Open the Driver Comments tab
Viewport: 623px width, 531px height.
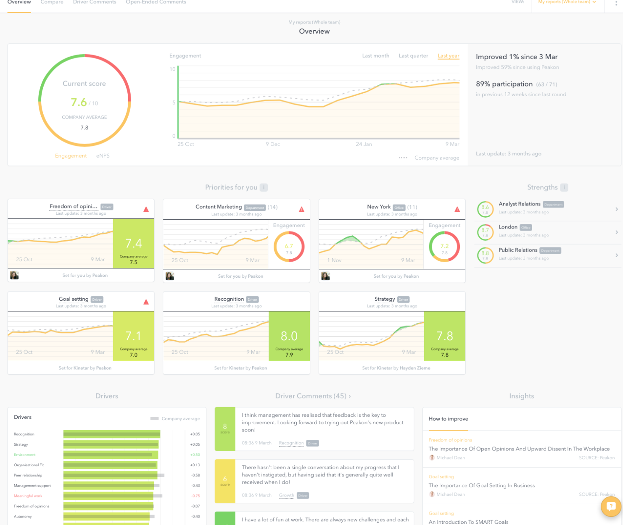tap(94, 3)
